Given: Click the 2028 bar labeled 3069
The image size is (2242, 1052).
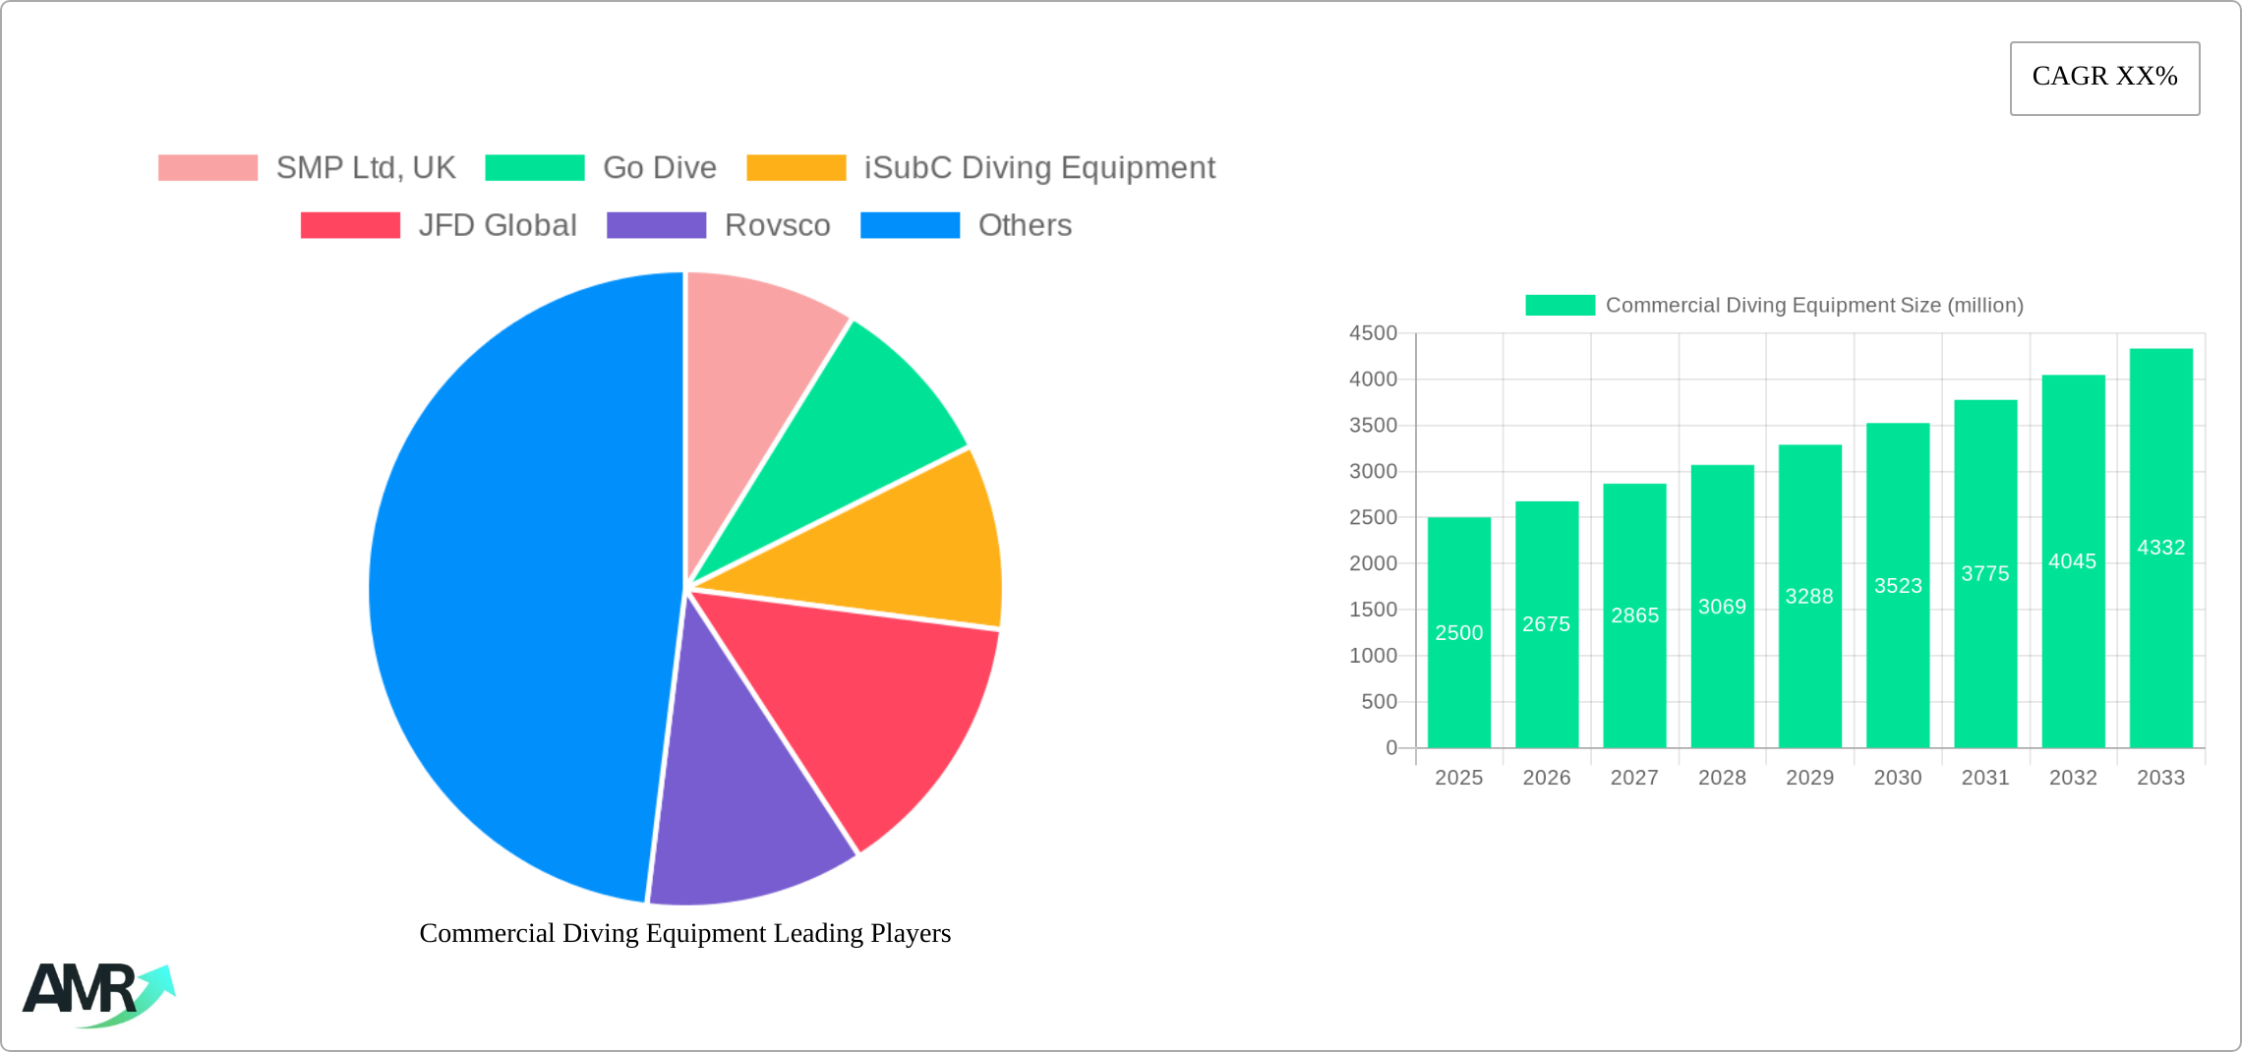Looking at the screenshot, I should click(x=1723, y=607).
